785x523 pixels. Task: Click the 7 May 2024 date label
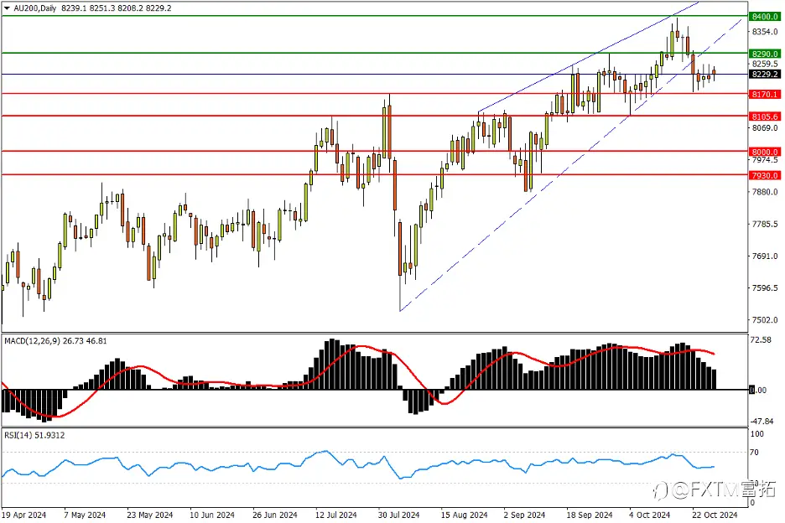[x=85, y=515]
